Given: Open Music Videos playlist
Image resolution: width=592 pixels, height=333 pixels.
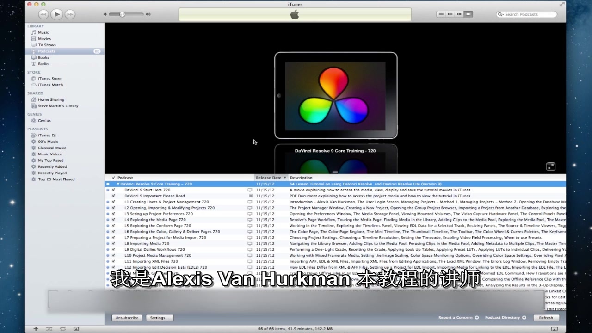Looking at the screenshot, I should pyautogui.click(x=50, y=154).
